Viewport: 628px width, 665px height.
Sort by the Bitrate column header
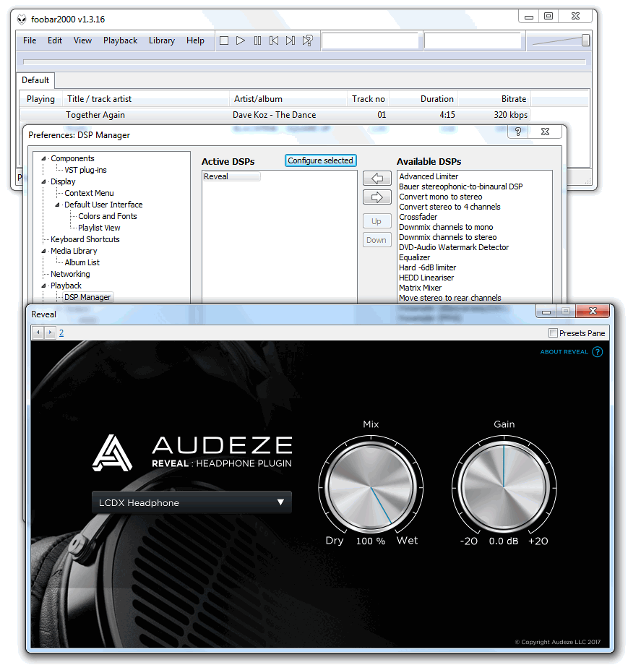[494, 99]
